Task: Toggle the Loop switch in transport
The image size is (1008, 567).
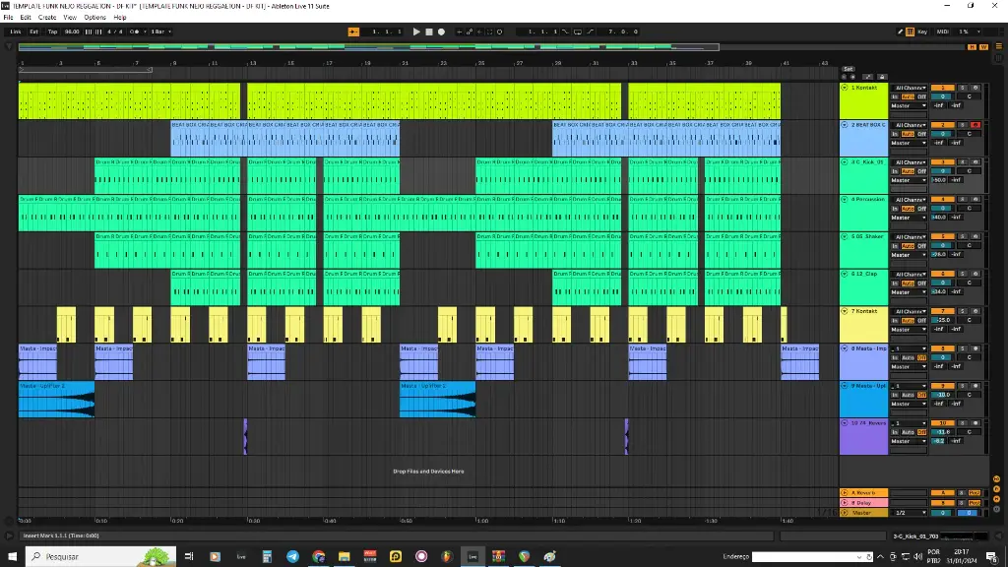Action: click(578, 31)
